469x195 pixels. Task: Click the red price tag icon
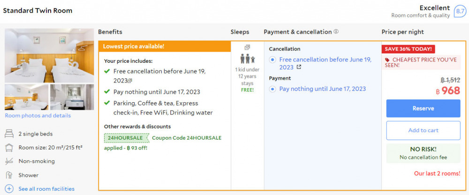click(x=387, y=60)
